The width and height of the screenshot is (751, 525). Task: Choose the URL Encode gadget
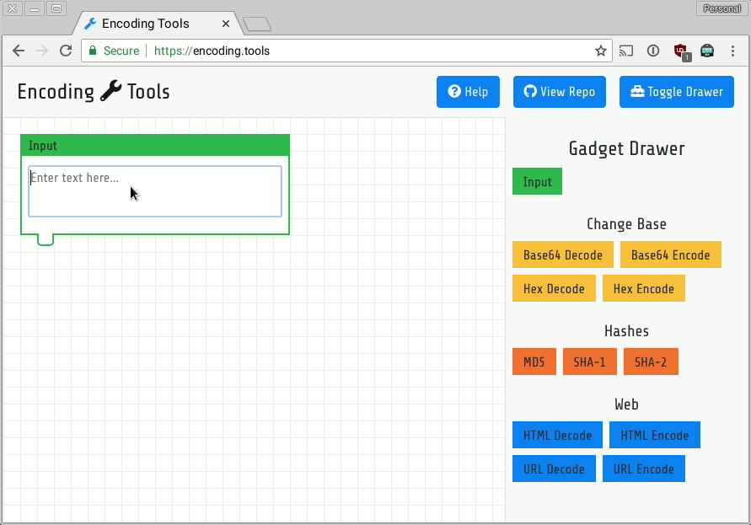coord(644,469)
